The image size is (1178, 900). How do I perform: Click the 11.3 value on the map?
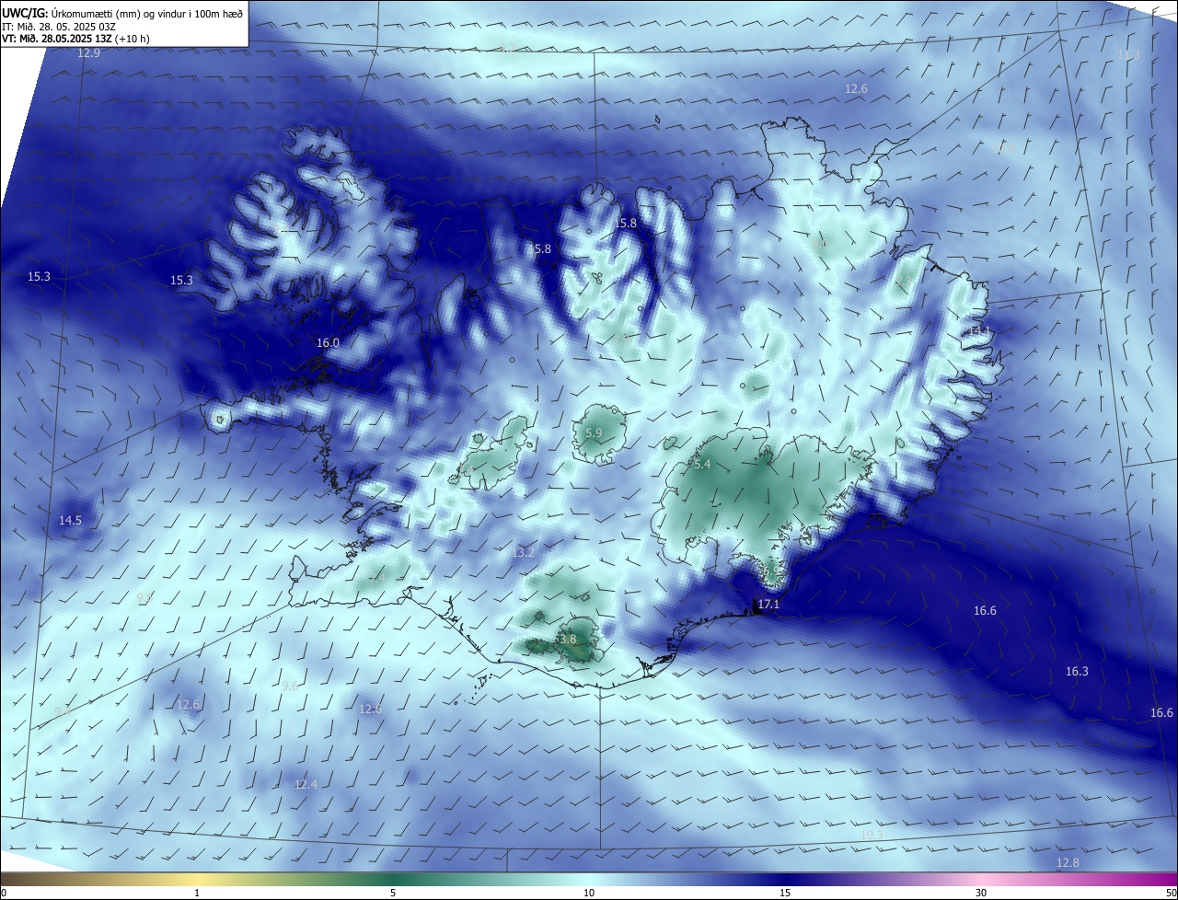point(1128,55)
